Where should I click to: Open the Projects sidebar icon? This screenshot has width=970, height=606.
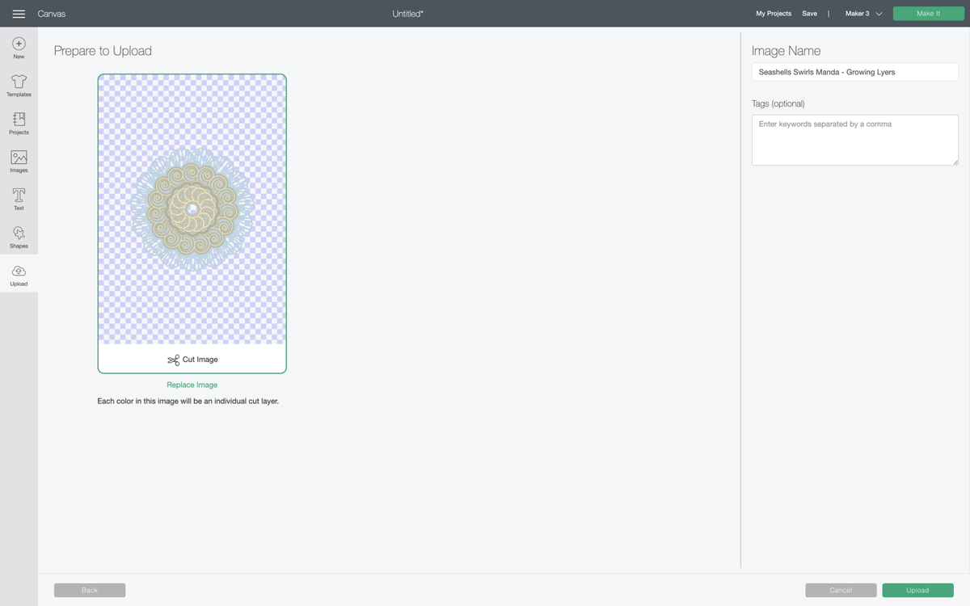tap(19, 120)
